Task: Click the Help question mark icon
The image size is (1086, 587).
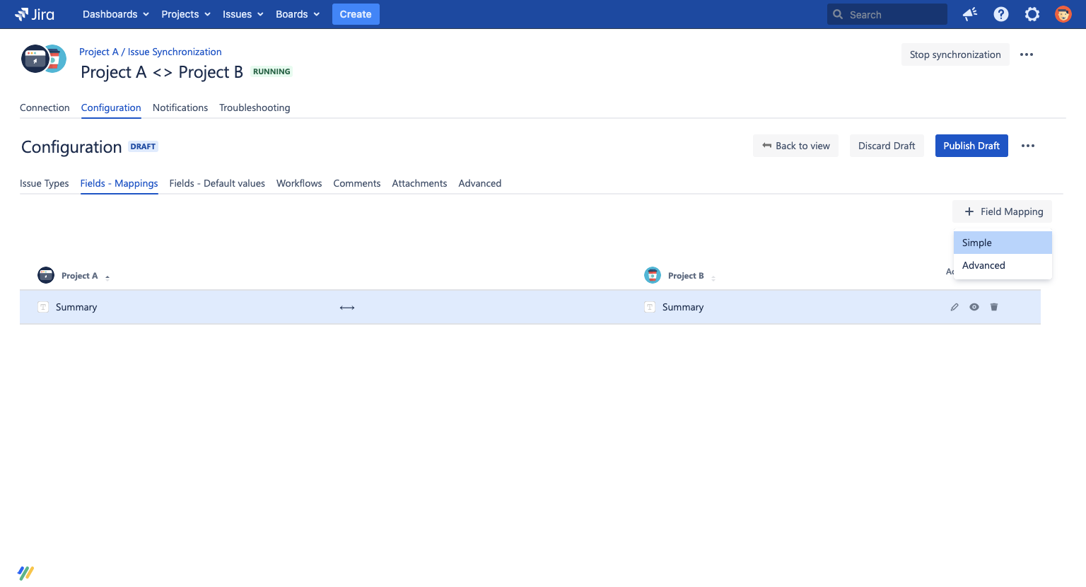Action: point(1000,14)
